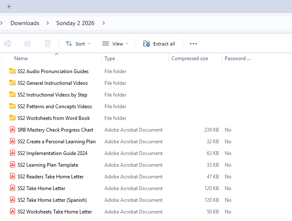Image resolution: width=292 pixels, height=221 pixels.
Task: Sort by the Compressed size column header
Action: click(190, 58)
